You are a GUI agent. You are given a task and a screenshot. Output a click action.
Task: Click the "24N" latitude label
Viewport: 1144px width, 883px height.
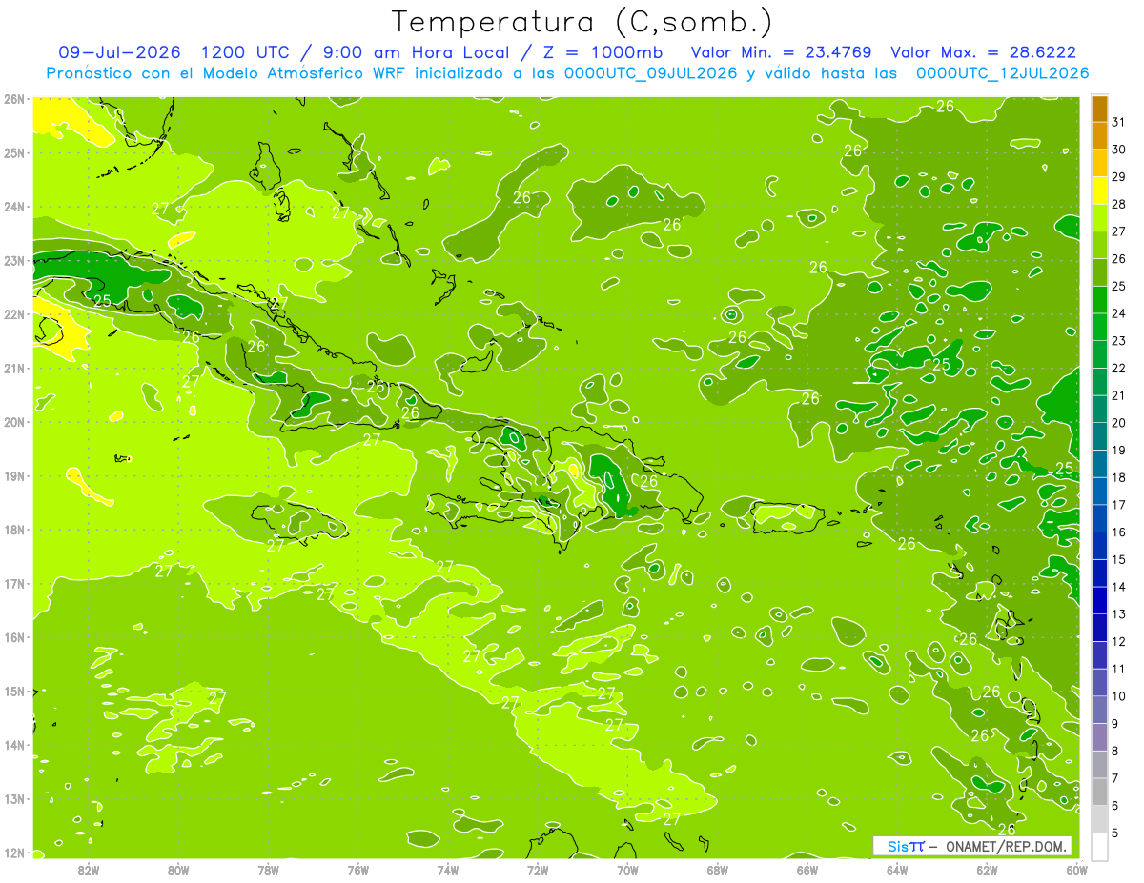(13, 207)
